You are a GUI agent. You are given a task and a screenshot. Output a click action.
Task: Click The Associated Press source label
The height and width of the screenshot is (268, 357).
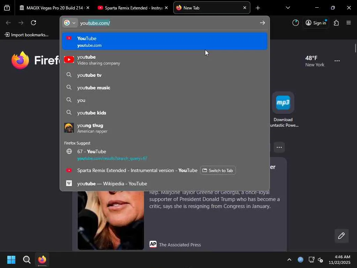pyautogui.click(x=180, y=245)
